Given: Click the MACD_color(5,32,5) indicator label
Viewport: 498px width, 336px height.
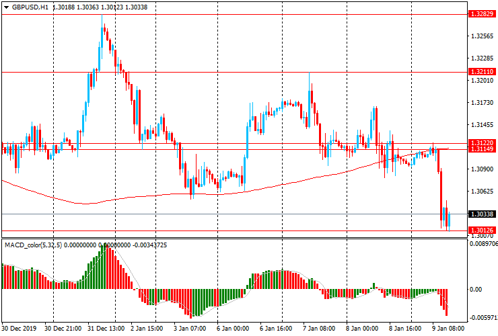Looking at the screenshot, I should click(x=34, y=245).
